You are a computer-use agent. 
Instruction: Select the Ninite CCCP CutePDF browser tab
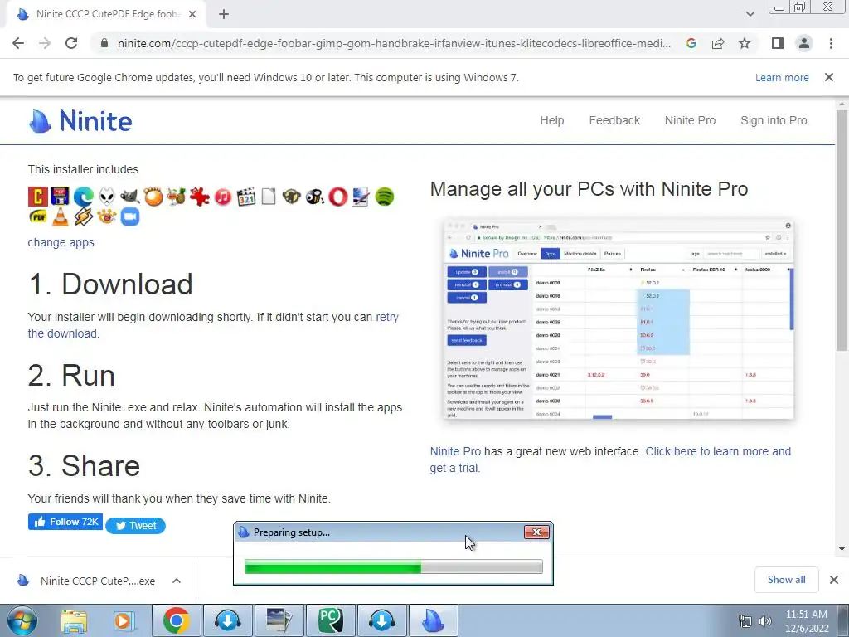107,14
